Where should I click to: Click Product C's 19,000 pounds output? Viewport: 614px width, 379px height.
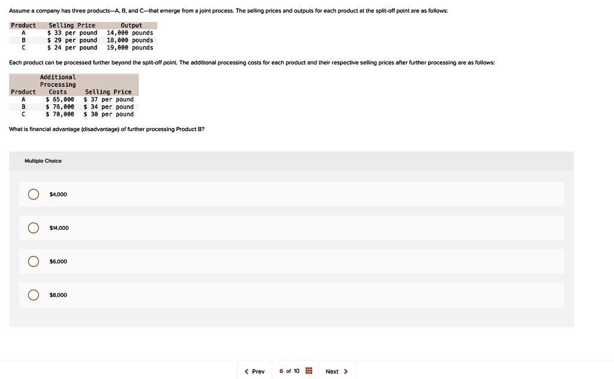[130, 48]
